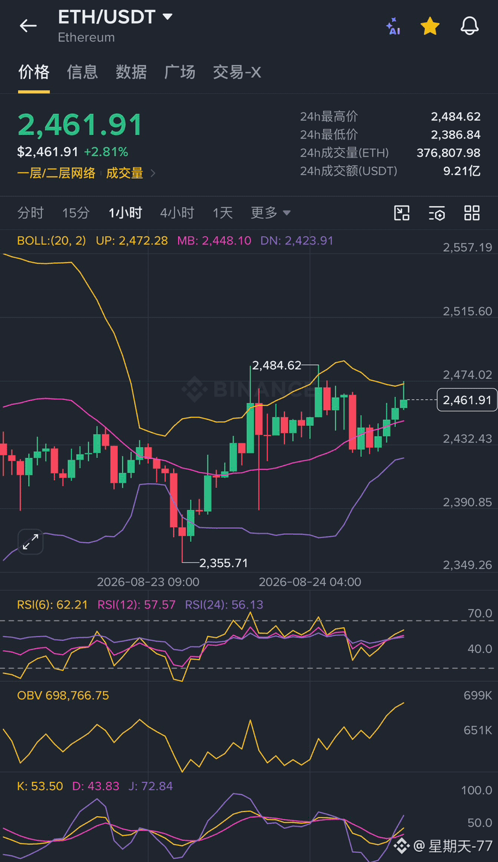This screenshot has height=862, width=498.
Task: Open the 成交量 tag link
Action: (124, 173)
